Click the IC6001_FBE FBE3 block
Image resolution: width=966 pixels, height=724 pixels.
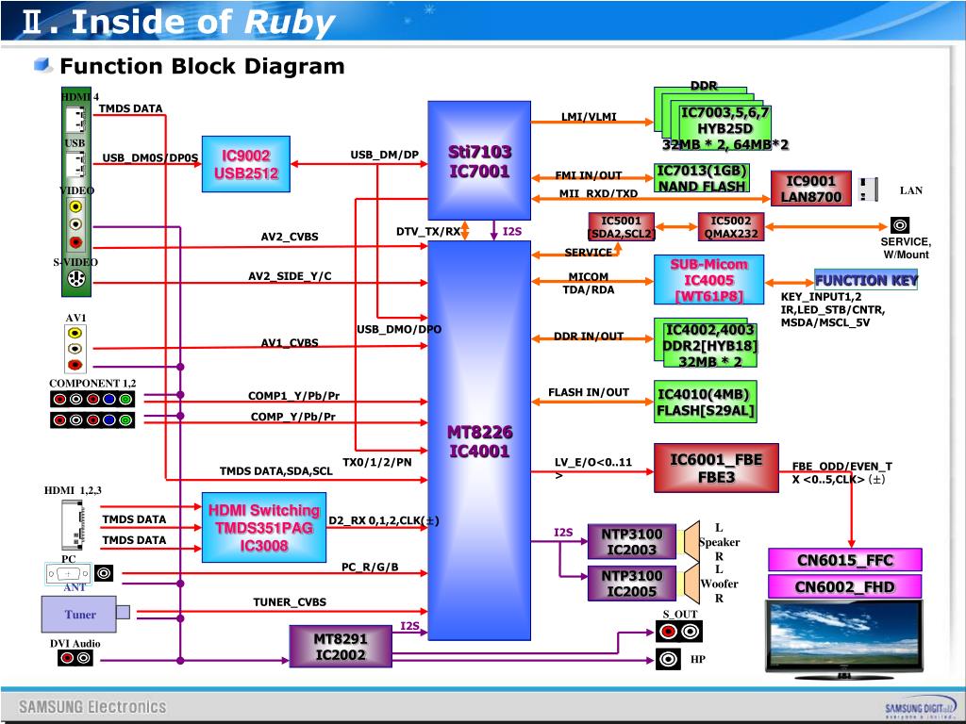click(716, 468)
